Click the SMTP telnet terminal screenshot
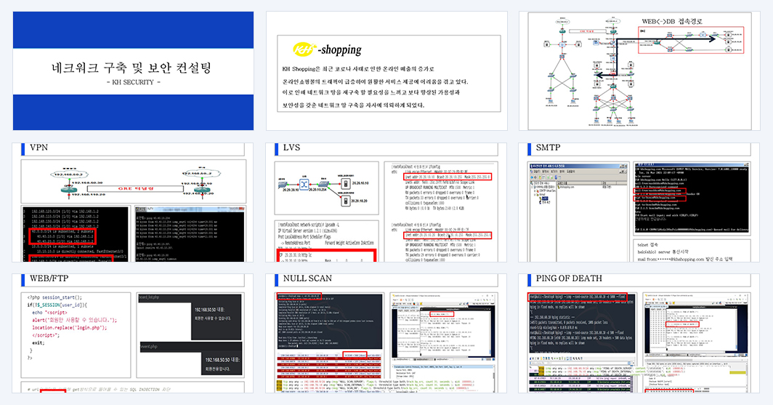This screenshot has width=773, height=405. (692, 197)
